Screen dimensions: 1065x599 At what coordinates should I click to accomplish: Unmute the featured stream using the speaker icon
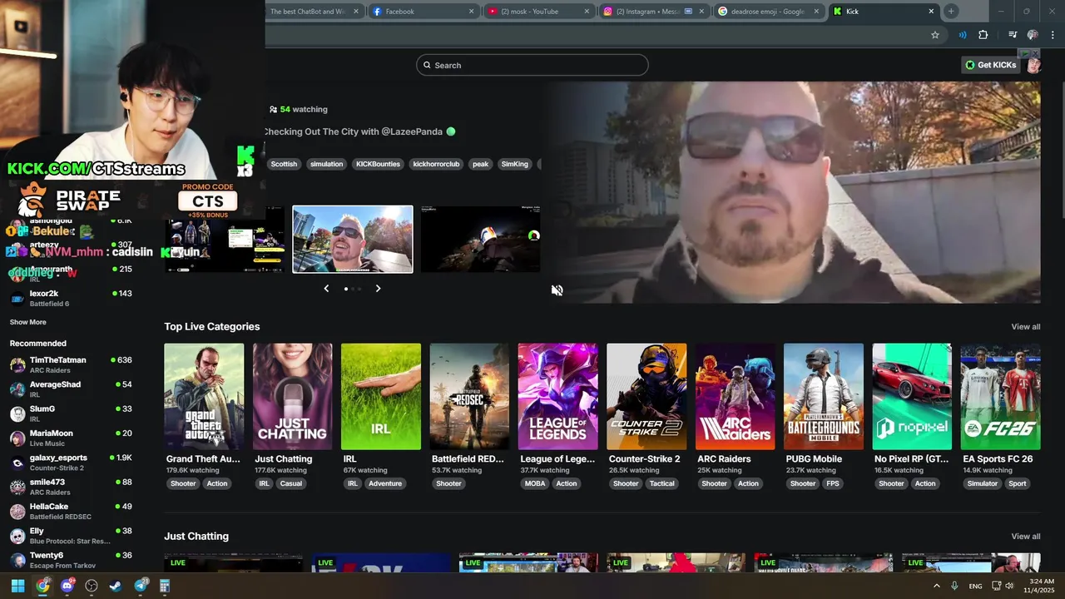coord(557,290)
